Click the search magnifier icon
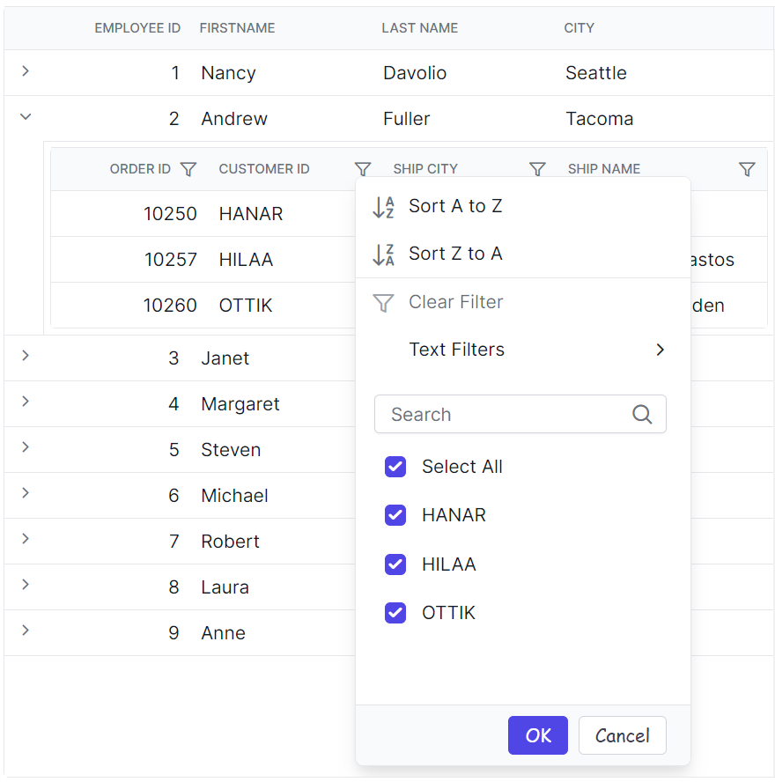The image size is (775, 782). click(642, 414)
